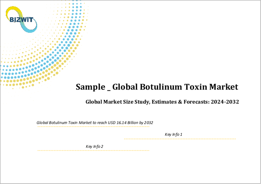Select the title 'Sample _ Global Botulinum Toxin Market'
Viewport: 261px width, 184px height.
pyautogui.click(x=157, y=87)
